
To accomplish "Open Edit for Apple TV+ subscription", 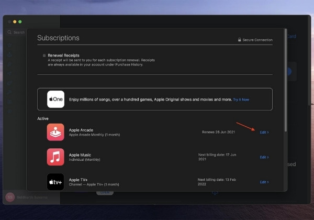I will 264,182.
